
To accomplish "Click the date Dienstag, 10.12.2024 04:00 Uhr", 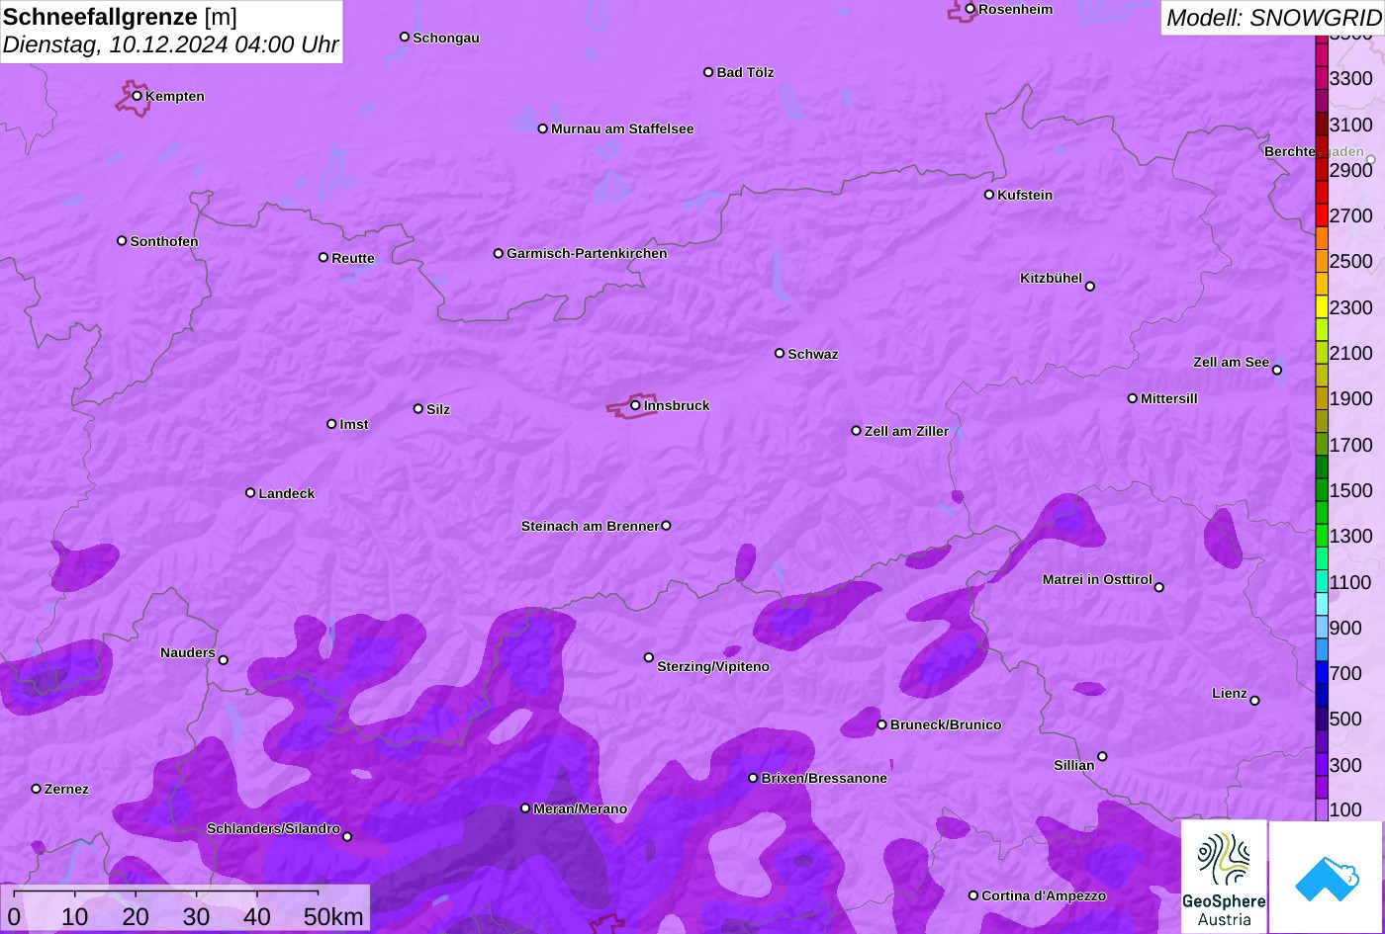I will click(x=170, y=44).
